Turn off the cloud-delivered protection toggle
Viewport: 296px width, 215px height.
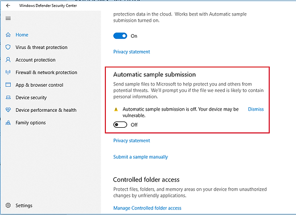pos(120,36)
